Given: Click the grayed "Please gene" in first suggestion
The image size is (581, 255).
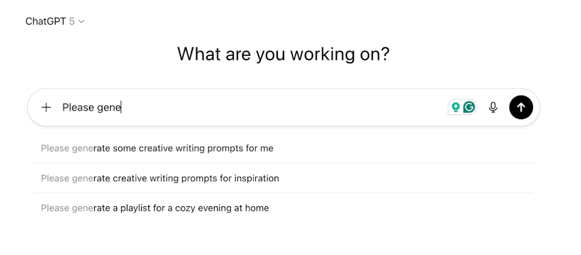Looking at the screenshot, I should click(67, 148).
